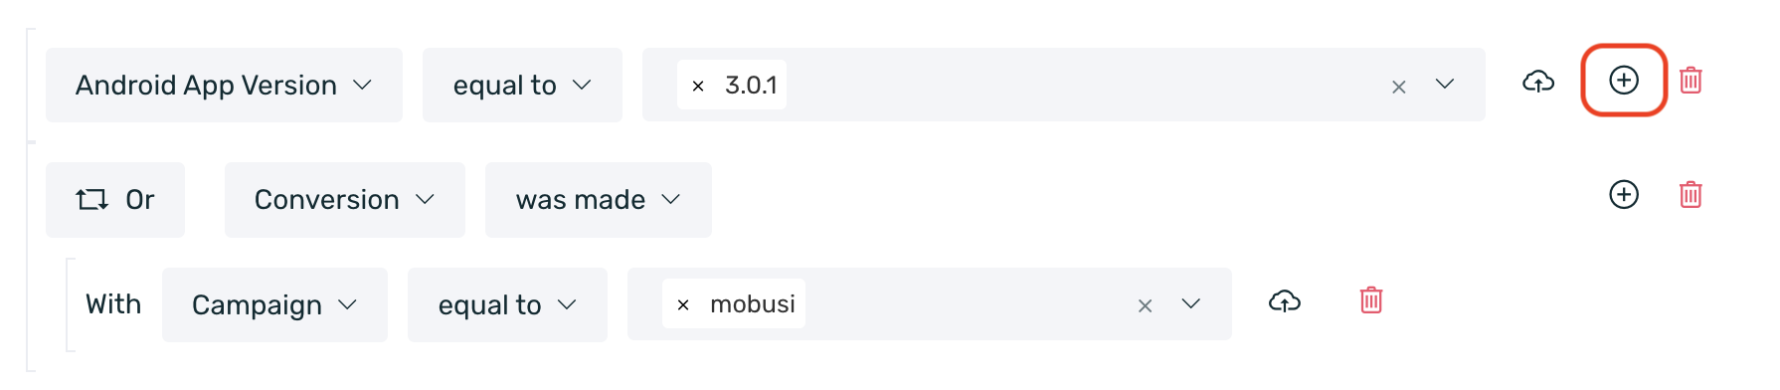Delete the Conversion was made row

[x=1691, y=194]
